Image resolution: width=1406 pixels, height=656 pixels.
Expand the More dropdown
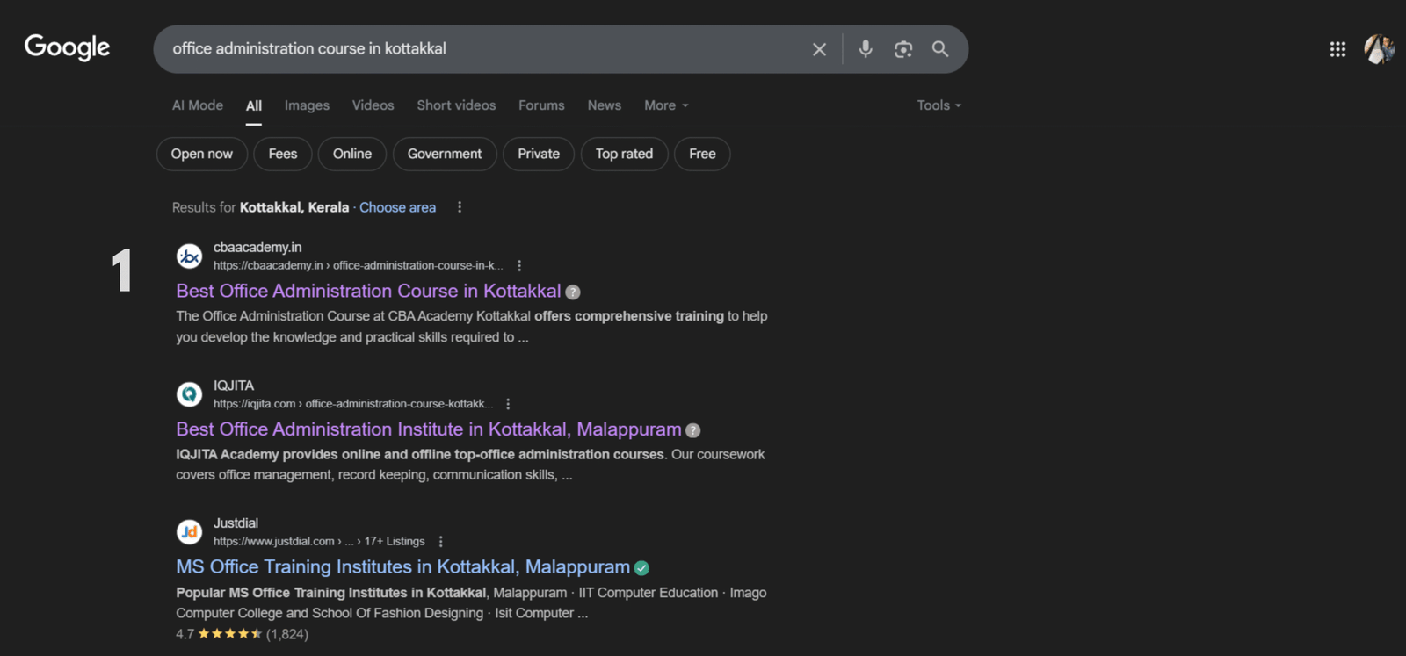coord(666,105)
